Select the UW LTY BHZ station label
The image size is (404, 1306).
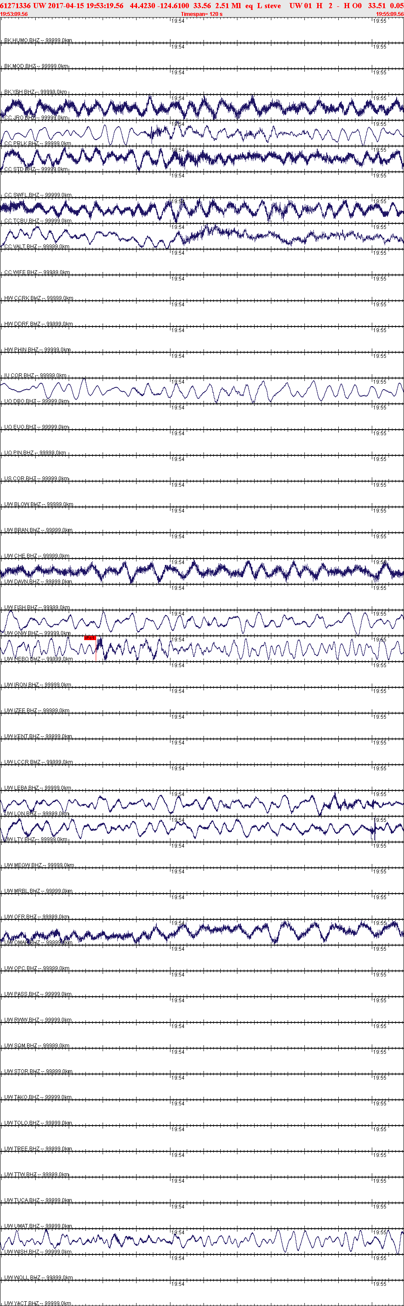(x=36, y=839)
